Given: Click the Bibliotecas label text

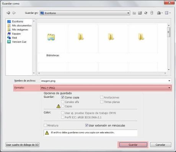Looking at the screenshot, I should point(53,55).
